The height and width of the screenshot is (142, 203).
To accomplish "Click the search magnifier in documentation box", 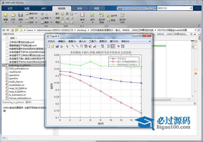I will click(191, 8).
